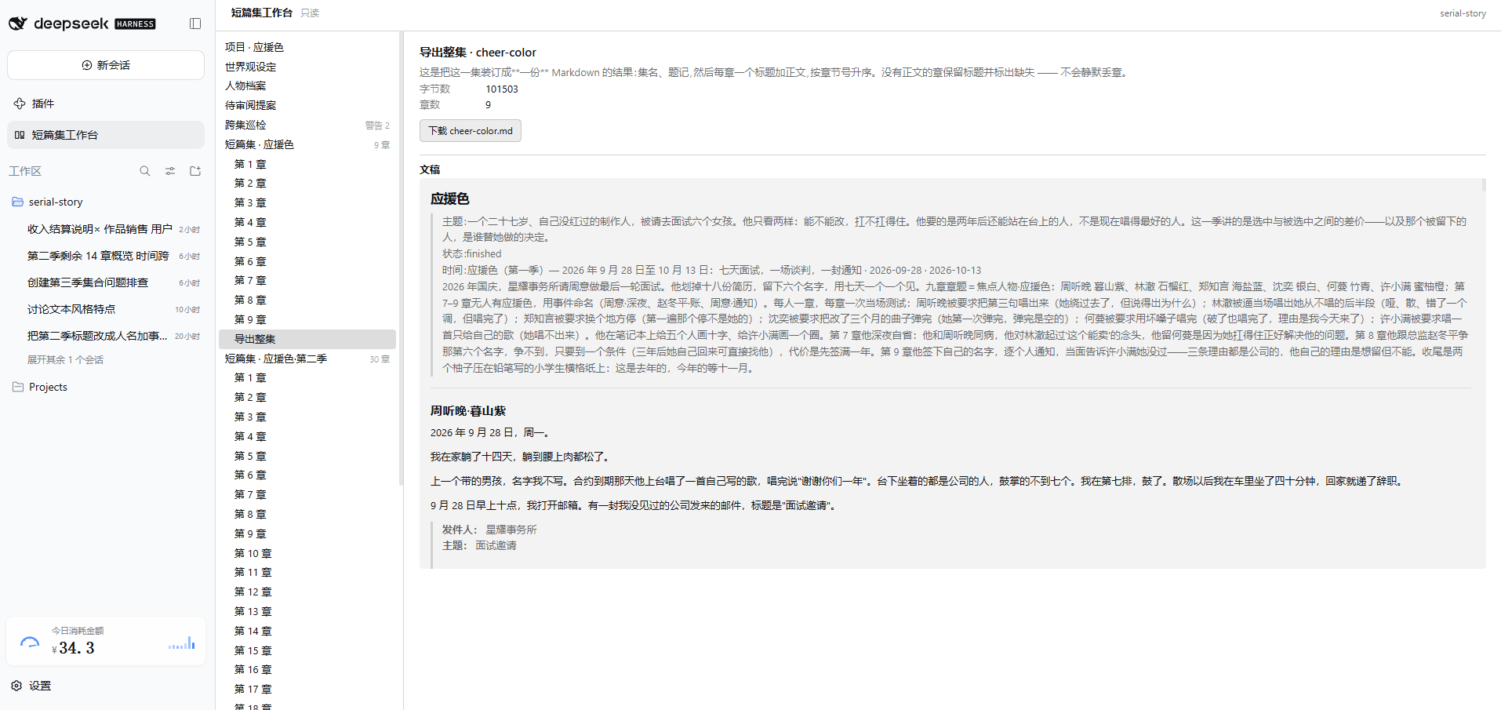1501x710 pixels.
Task: Open 人物档案
Action: (307, 86)
